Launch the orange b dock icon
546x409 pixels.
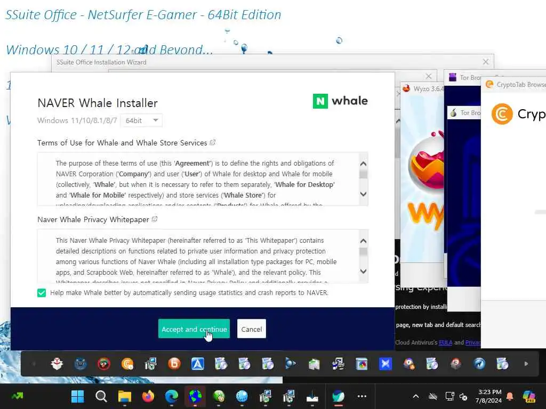coord(174,364)
